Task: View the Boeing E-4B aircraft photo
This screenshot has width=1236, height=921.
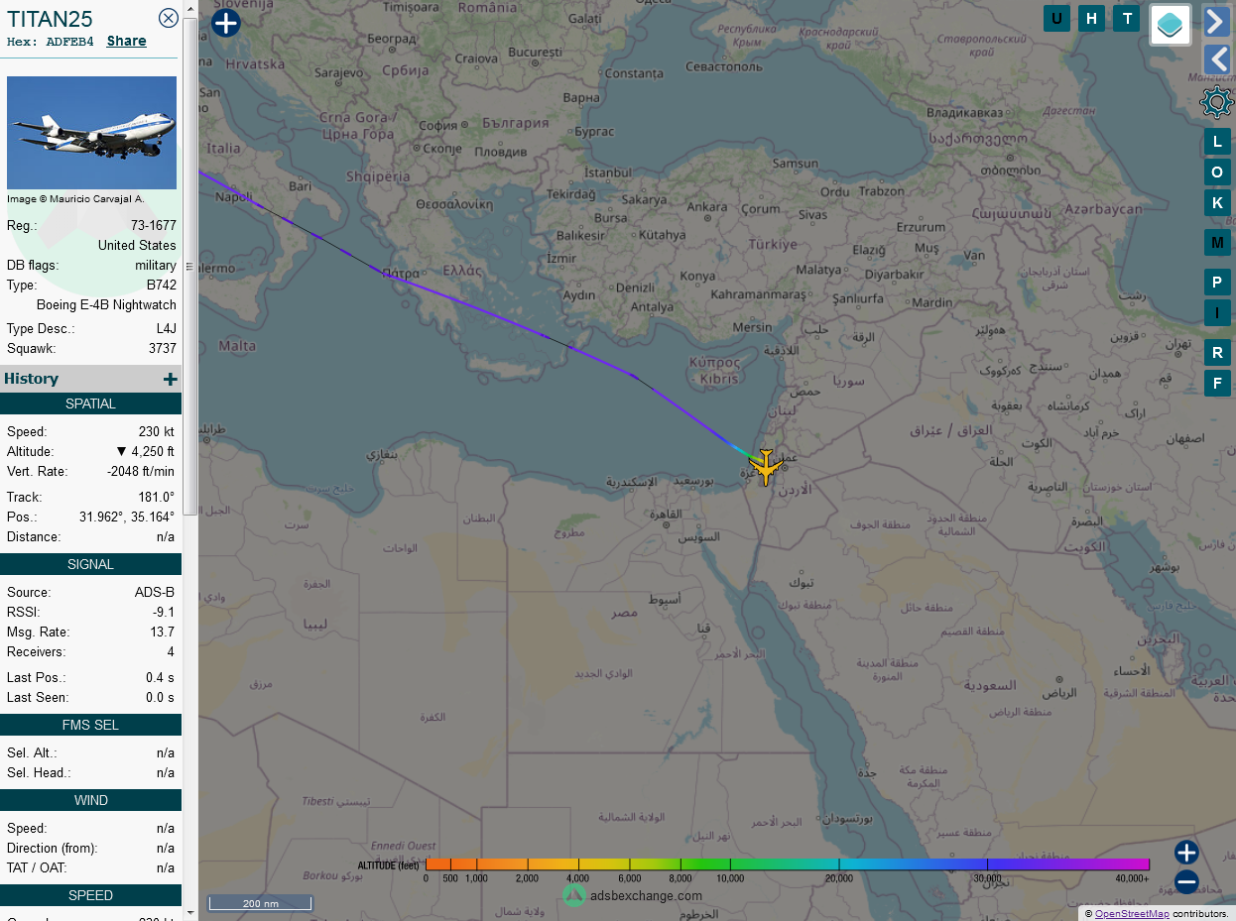Action: [91, 133]
